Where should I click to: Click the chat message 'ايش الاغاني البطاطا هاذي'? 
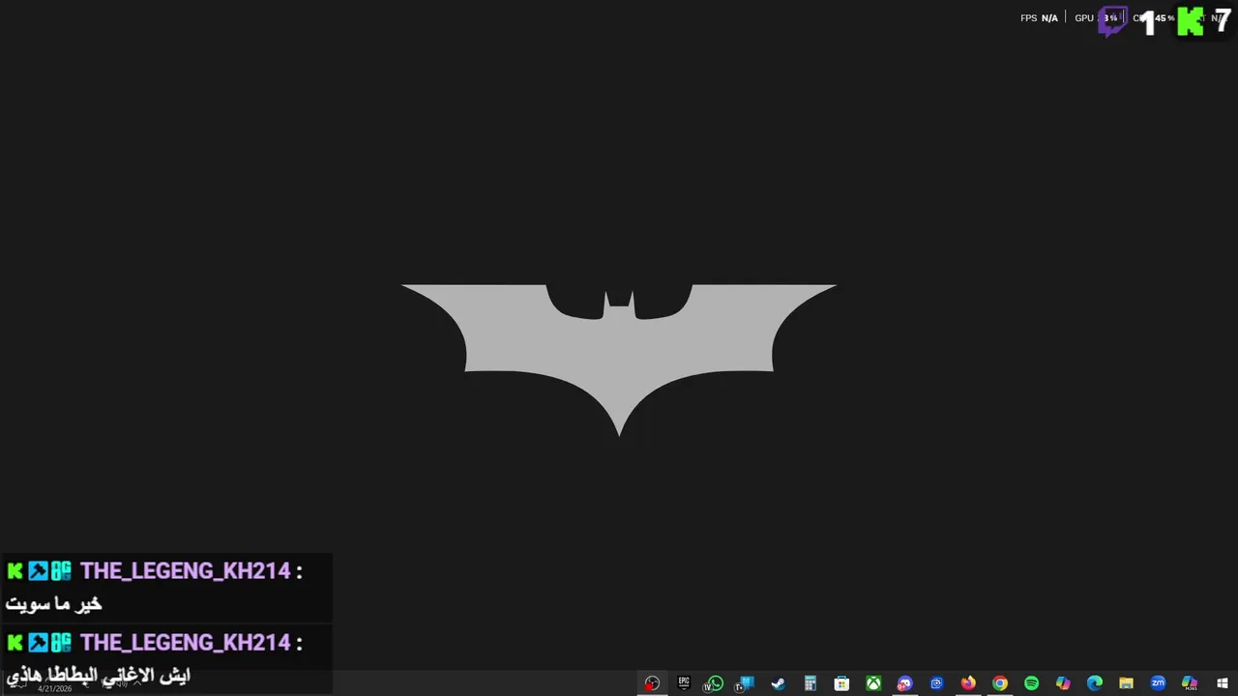(x=99, y=676)
